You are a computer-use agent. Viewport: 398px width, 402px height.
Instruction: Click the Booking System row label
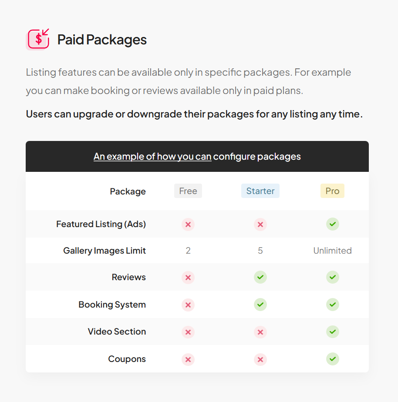(x=112, y=305)
